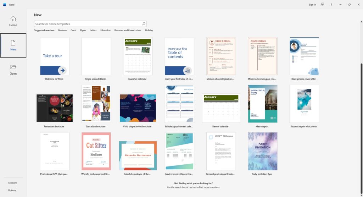The height and width of the screenshot is (197, 363).
Task: Choose World's best award certificate template
Action: tap(96, 151)
